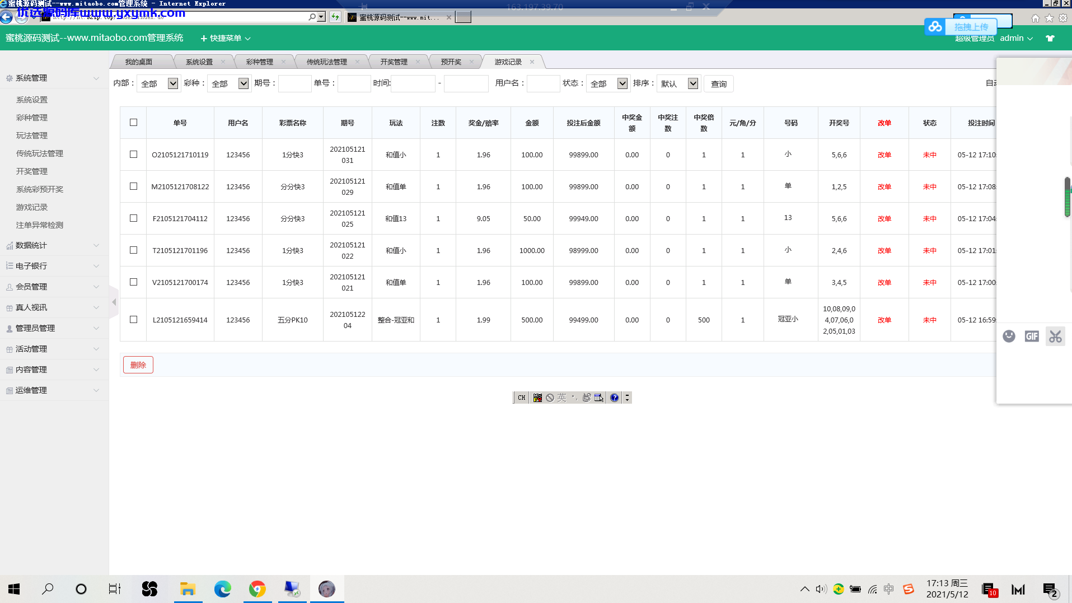Image resolution: width=1072 pixels, height=603 pixels.
Task: Check the row for order T2105121701196
Action: (133, 250)
